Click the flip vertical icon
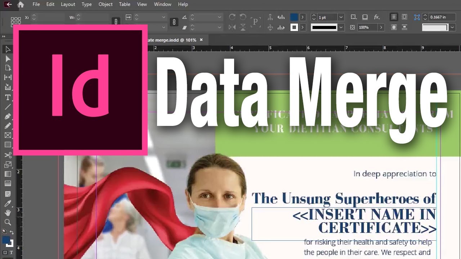The width and height of the screenshot is (461, 259). [x=243, y=27]
